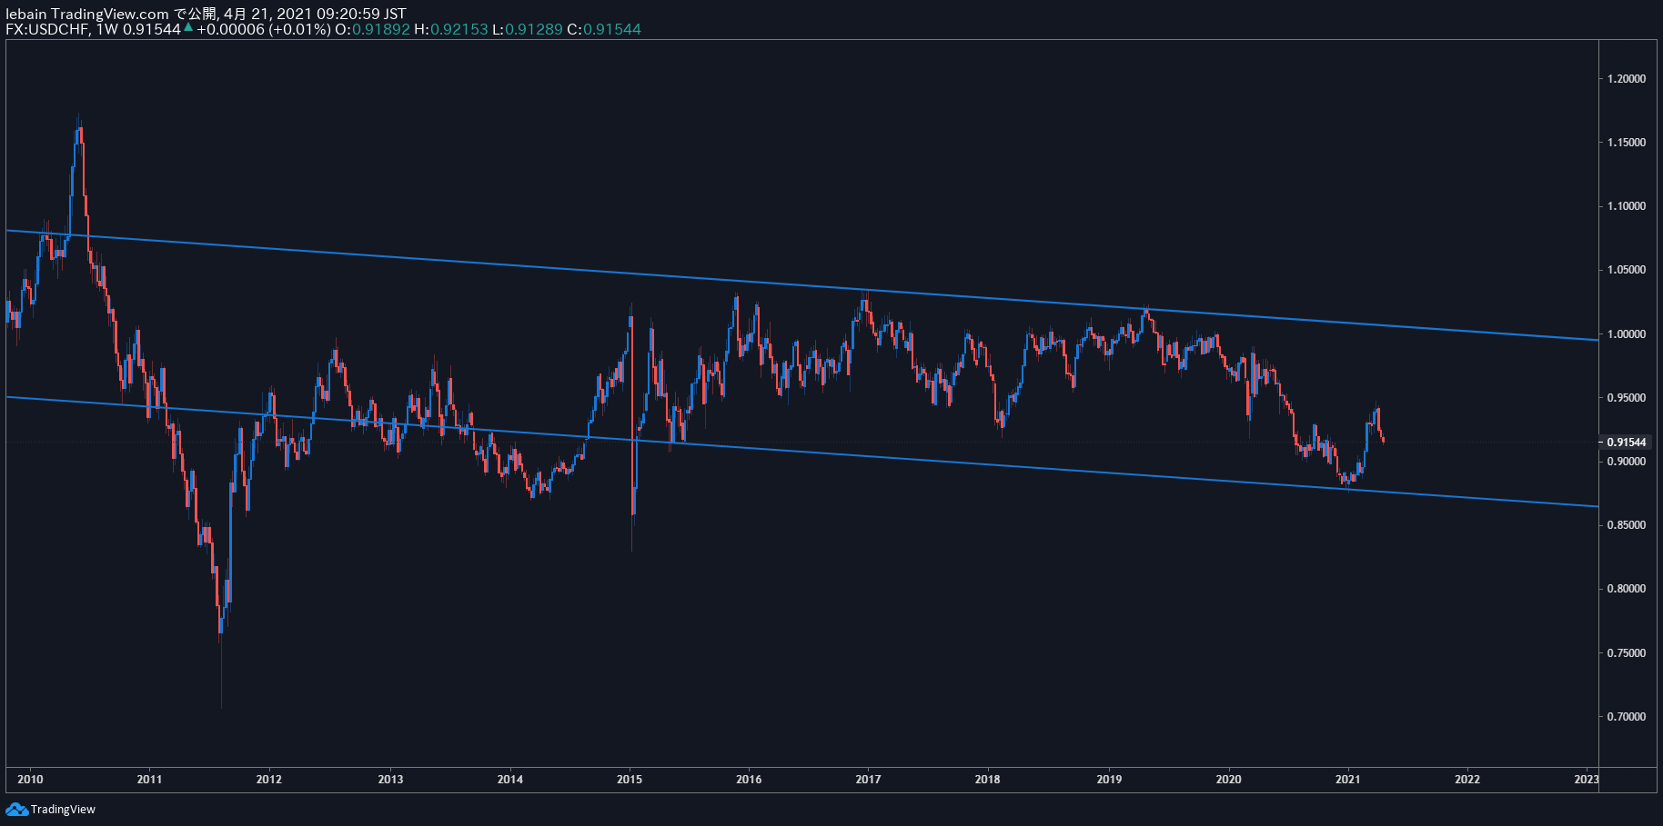Click the 2015 label on time axis

pos(630,779)
